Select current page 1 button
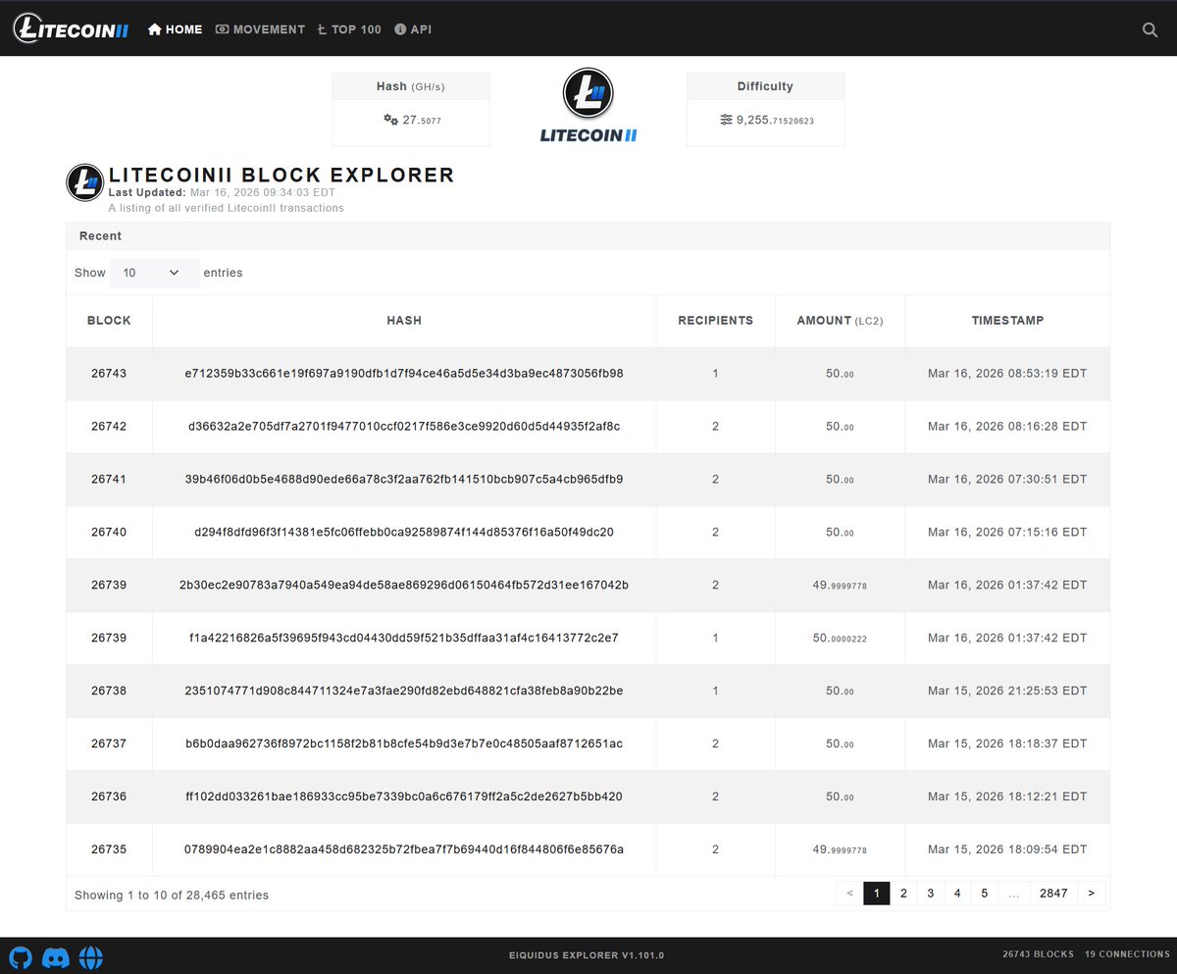 pos(877,894)
